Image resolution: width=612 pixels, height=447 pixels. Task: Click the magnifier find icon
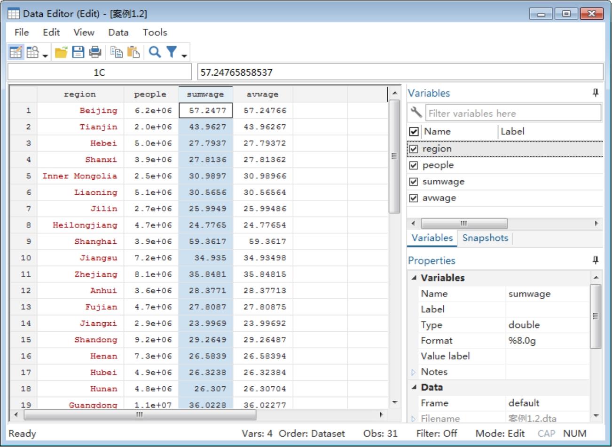[x=155, y=52]
